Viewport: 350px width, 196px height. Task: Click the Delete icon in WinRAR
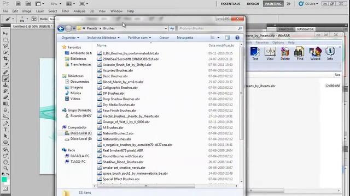point(285,53)
